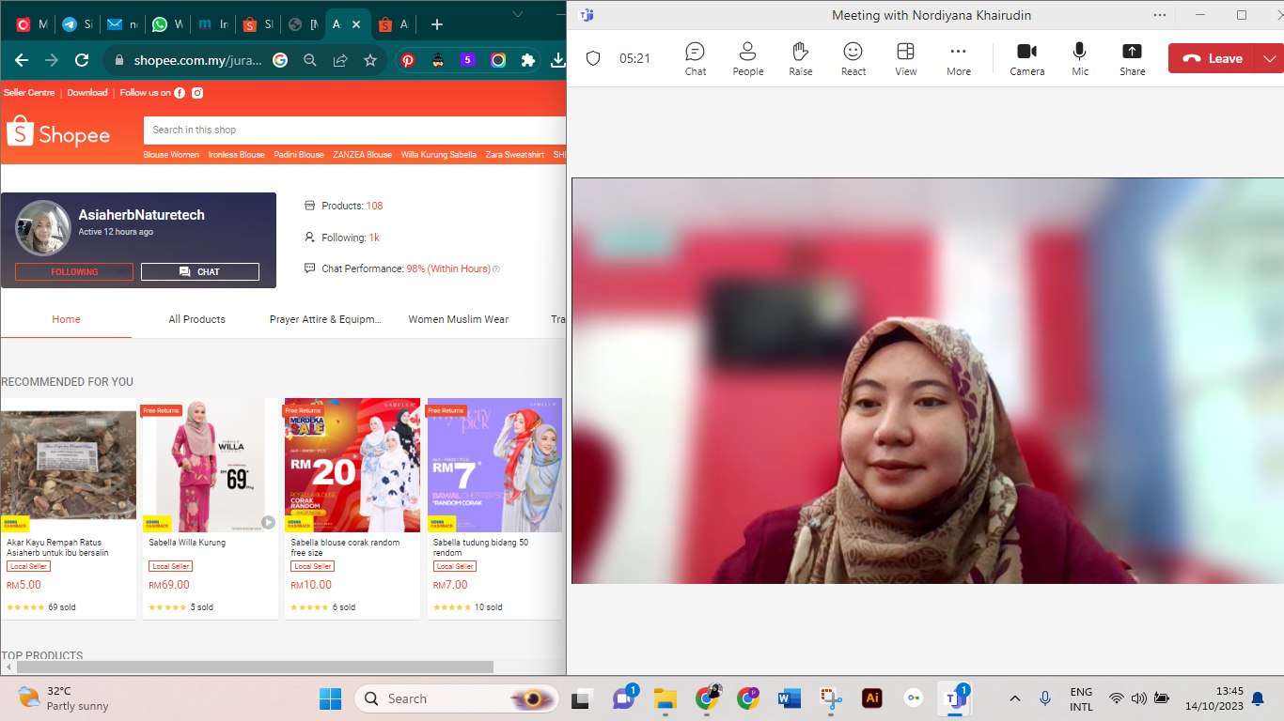
Task: Reload the Shopee page in Chrome
Action: 82,60
